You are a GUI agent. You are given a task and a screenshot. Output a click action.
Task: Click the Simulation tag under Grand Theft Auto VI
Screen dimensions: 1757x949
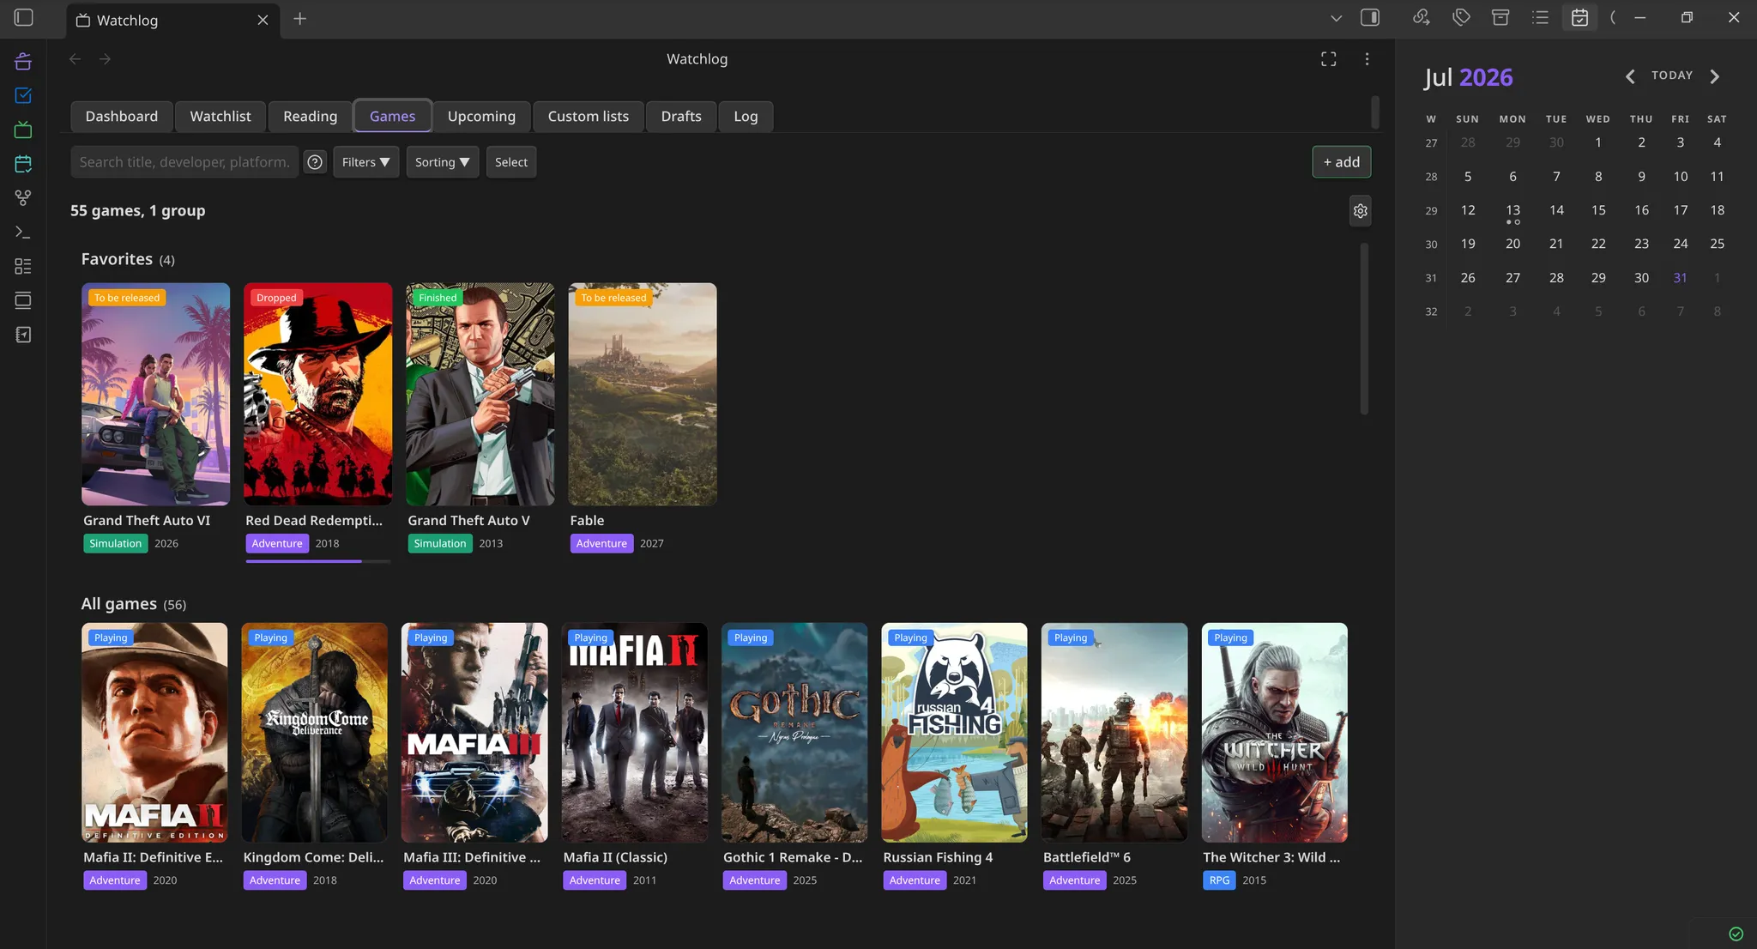116,544
